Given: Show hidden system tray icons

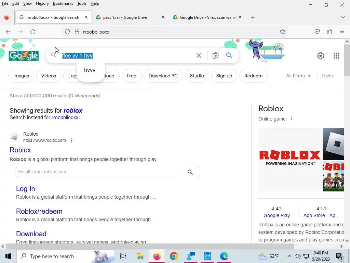Looking at the screenshot, I should [289, 256].
